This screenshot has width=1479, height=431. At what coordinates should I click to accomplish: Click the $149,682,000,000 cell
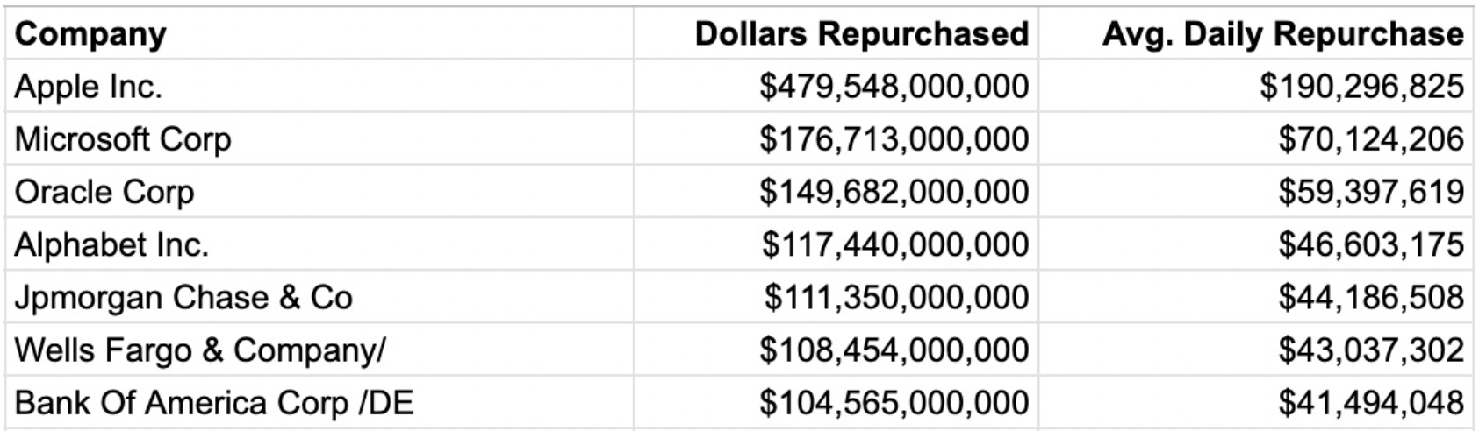click(894, 192)
